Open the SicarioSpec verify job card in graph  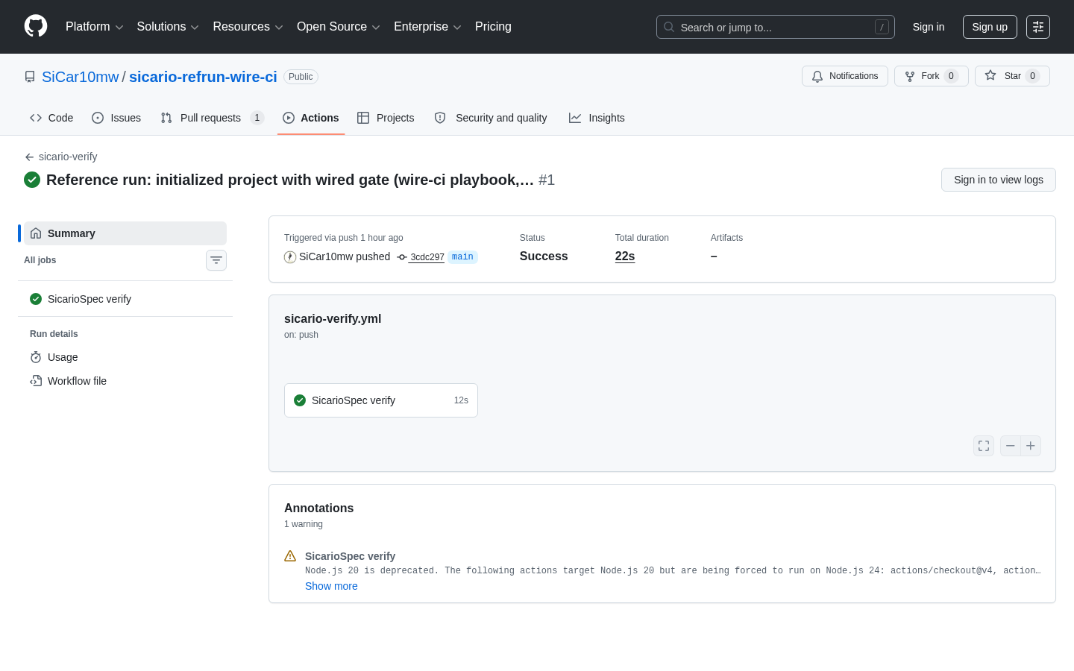381,400
